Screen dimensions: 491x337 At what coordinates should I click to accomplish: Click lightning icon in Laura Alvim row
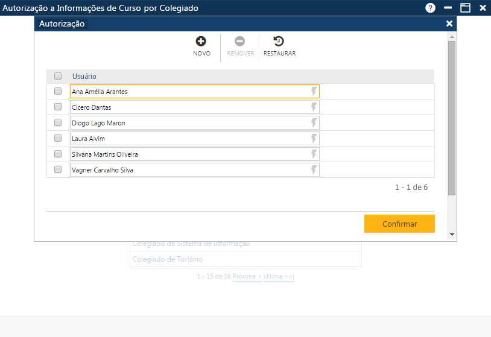point(314,138)
